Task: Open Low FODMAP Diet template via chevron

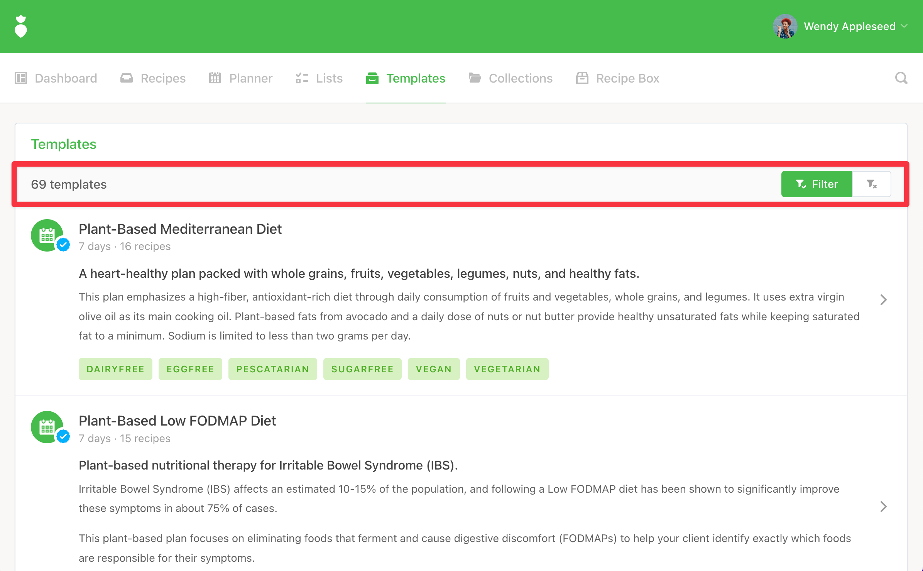Action: [x=883, y=507]
